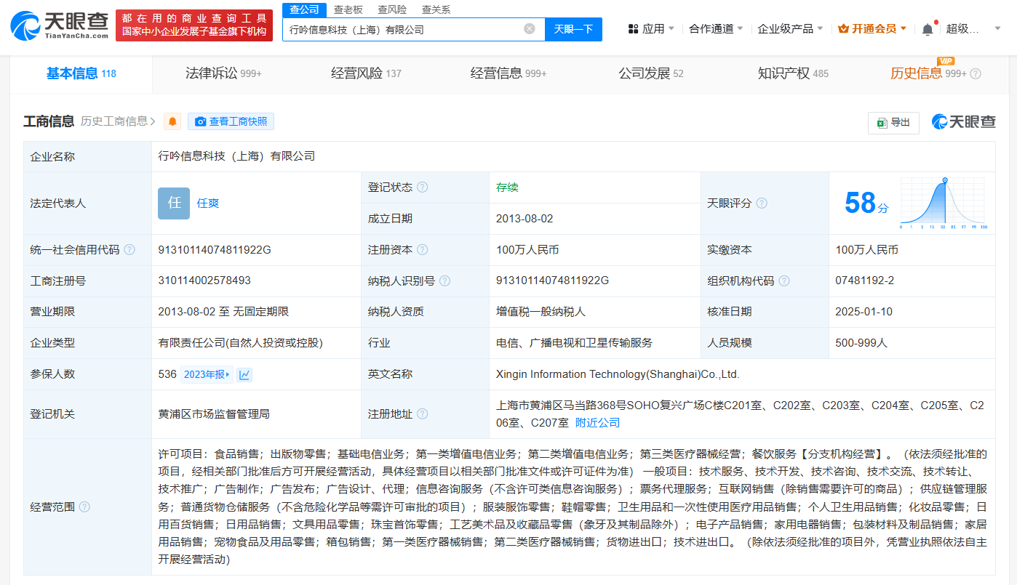Clear the search box with X icon

click(530, 29)
